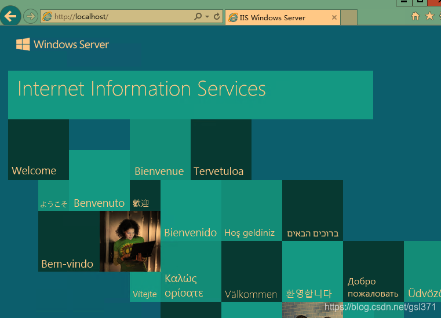Click the Benvenuto tile
This screenshot has height=318, width=441.
pyautogui.click(x=99, y=180)
